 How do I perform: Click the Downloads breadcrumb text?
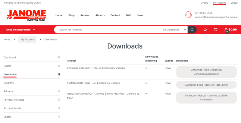click(51, 39)
